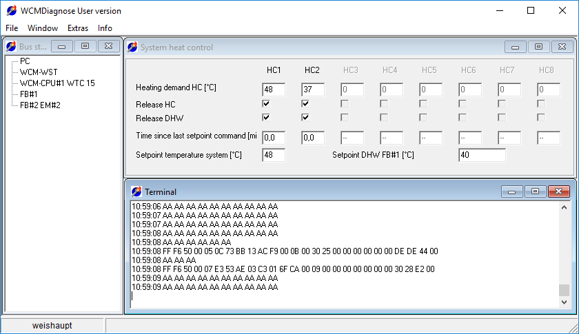
Task: Maximize the main WCMDiagnose window
Action: click(531, 11)
